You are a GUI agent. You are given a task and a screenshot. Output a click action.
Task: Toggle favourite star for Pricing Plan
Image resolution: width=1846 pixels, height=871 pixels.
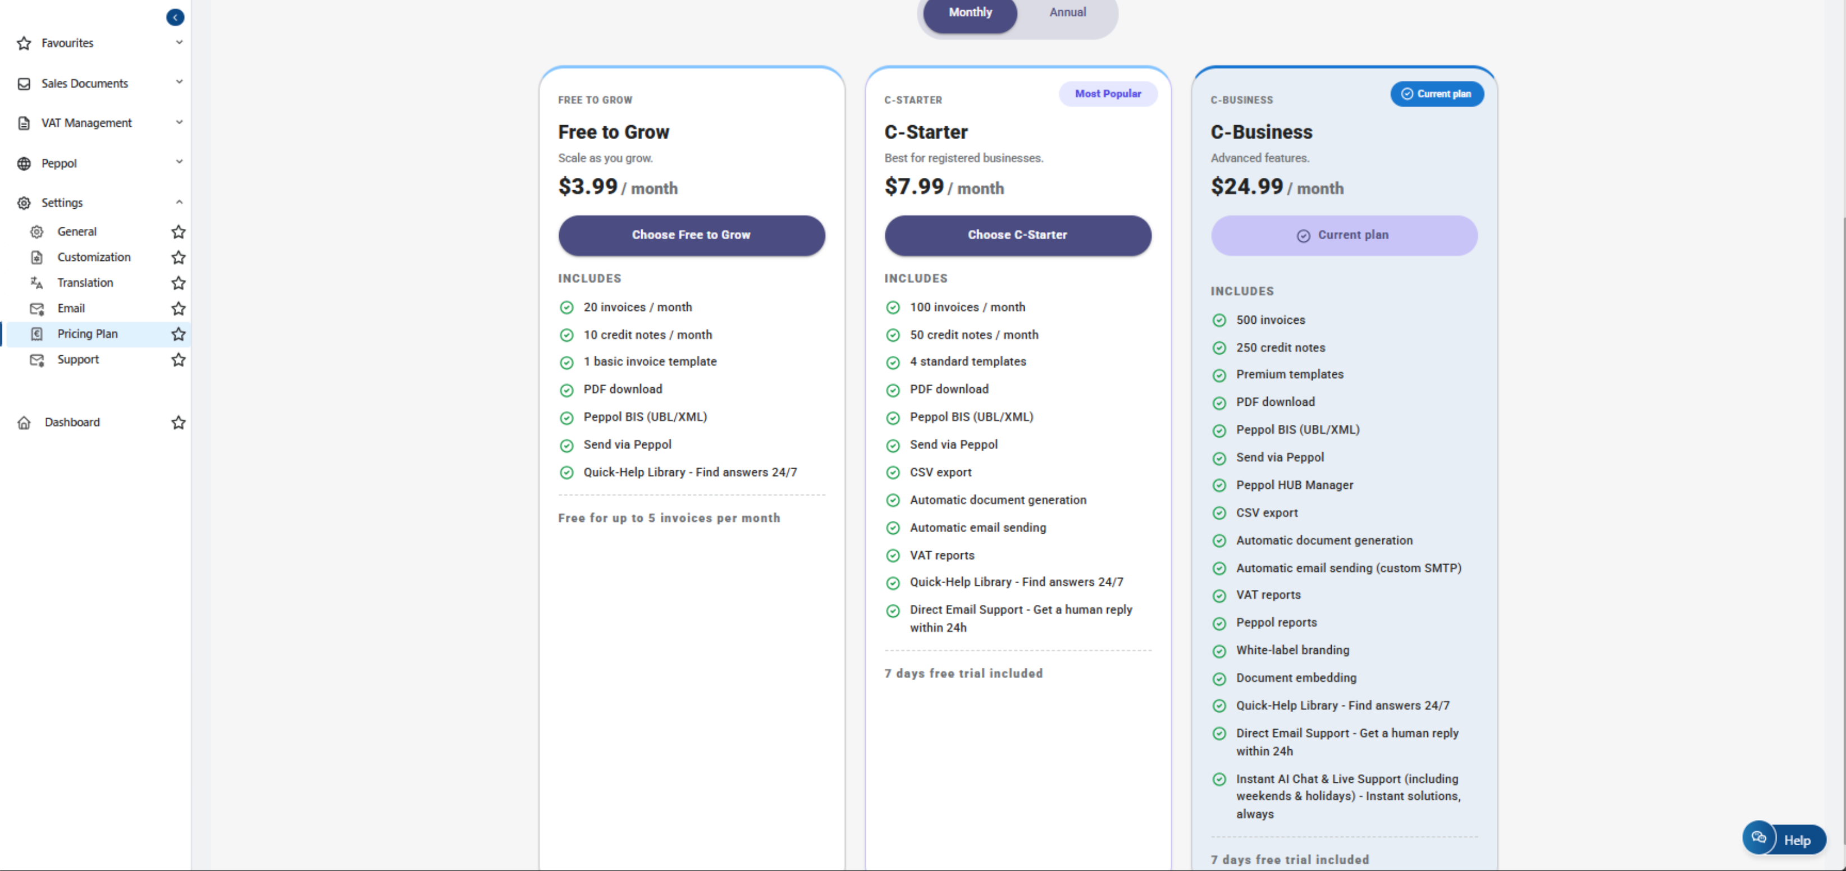click(179, 334)
